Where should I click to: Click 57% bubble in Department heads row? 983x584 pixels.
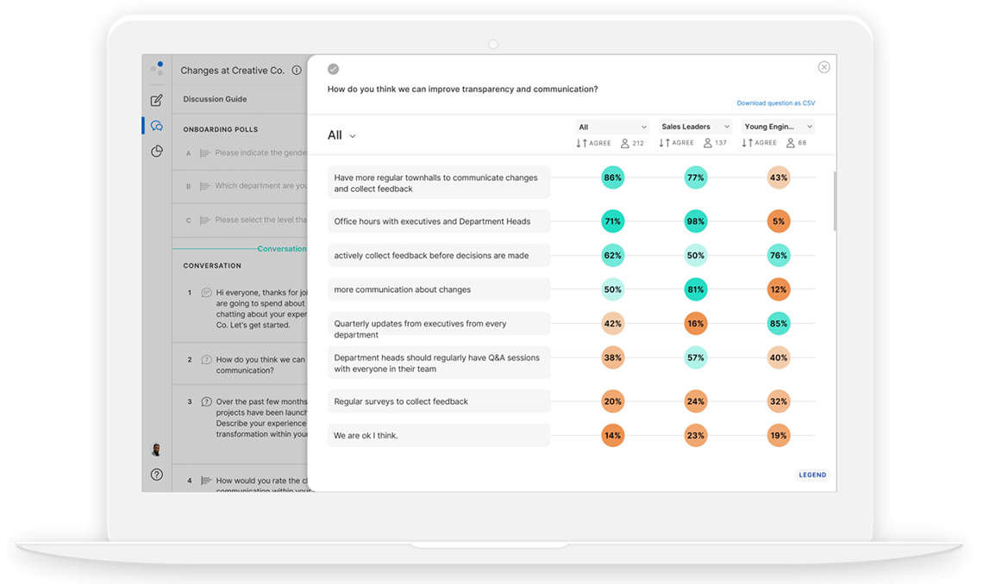coord(695,357)
